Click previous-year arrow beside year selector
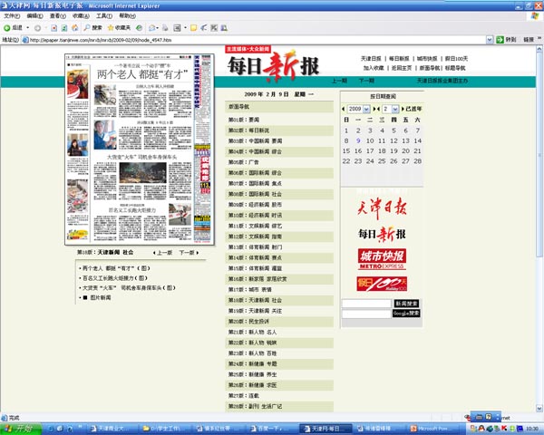Screen dimensions: 544x435 coord(343,109)
